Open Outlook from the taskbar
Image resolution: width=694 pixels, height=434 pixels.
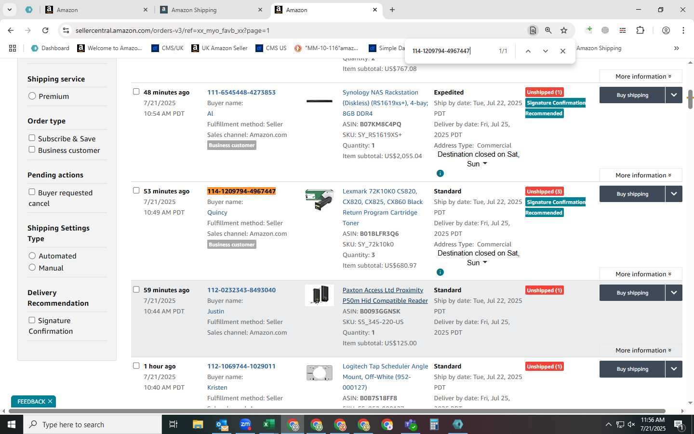[x=222, y=424]
